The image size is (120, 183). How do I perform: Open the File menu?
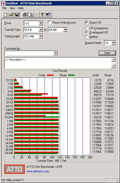tap(4, 8)
